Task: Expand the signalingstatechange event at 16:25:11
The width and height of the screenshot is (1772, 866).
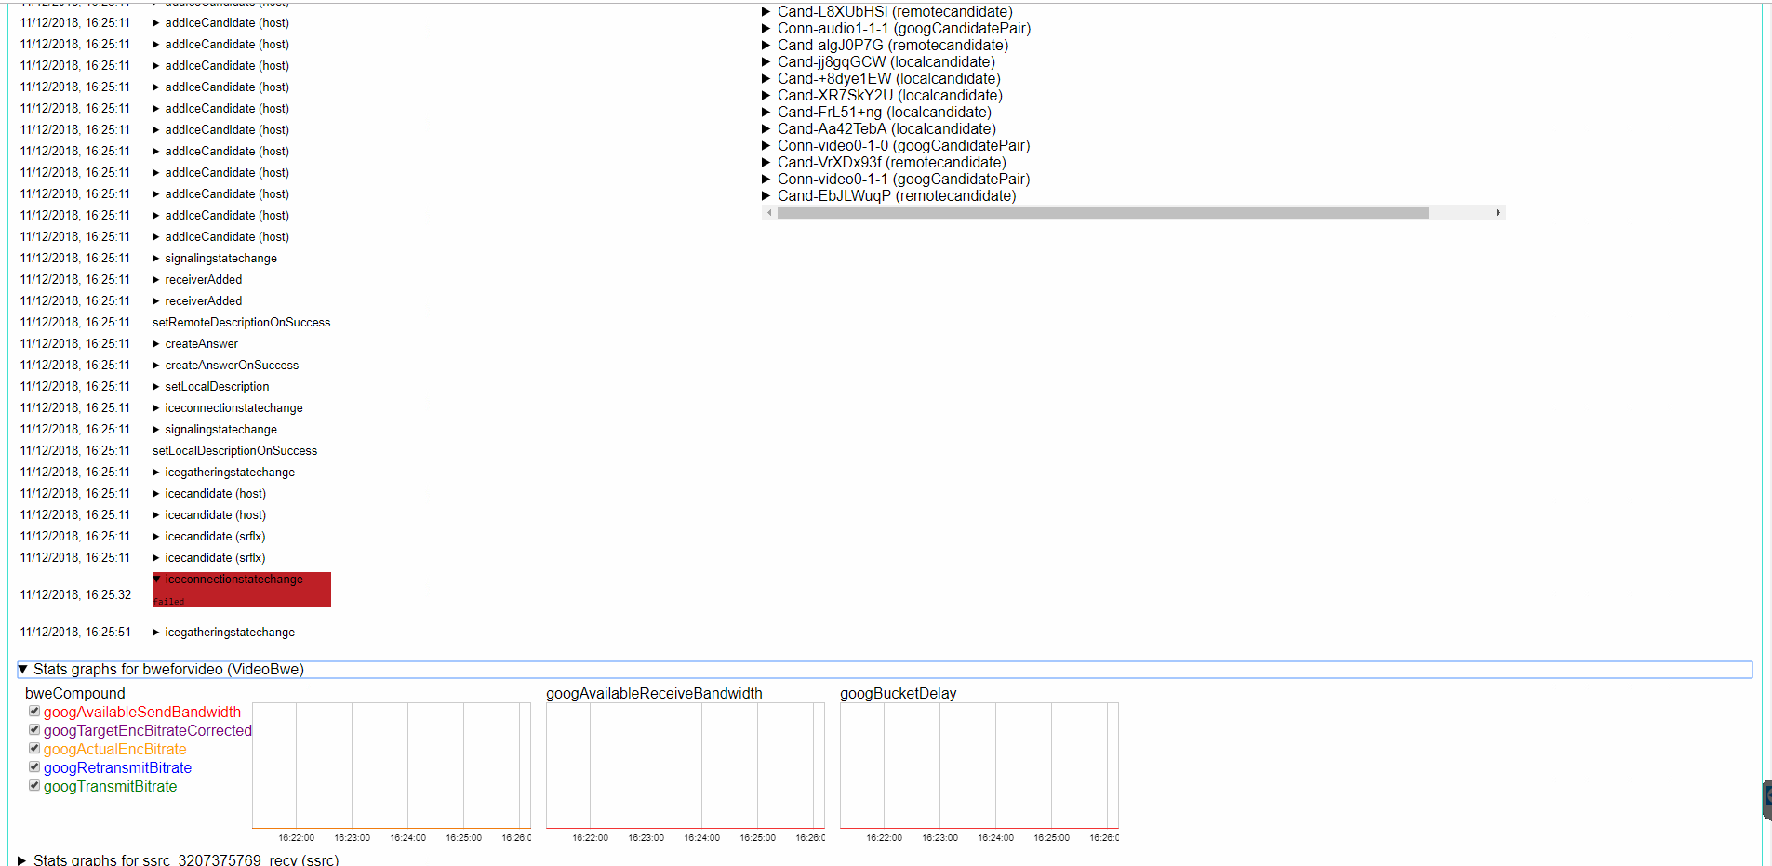Action: tap(155, 429)
